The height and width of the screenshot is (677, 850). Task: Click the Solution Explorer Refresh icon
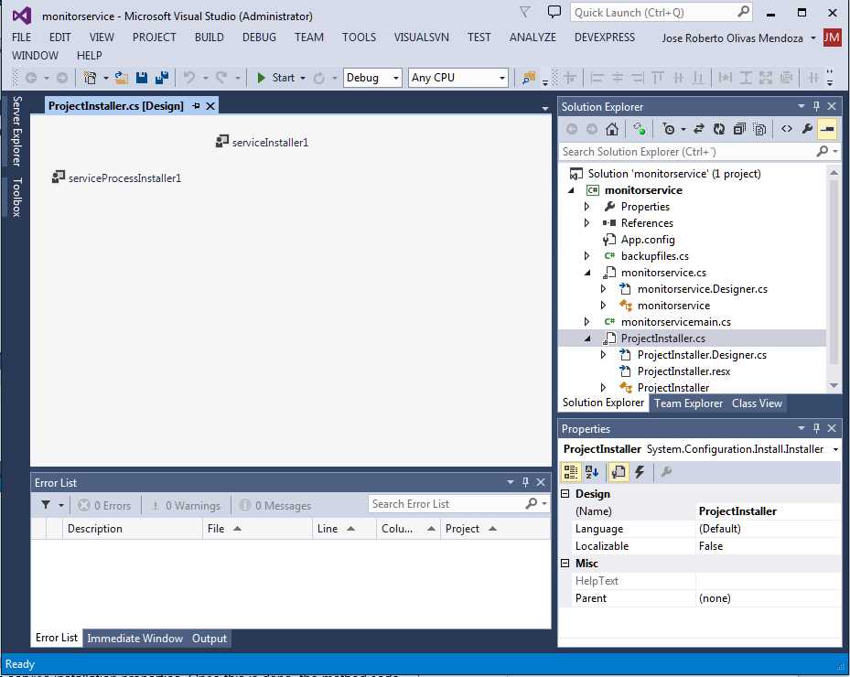(x=719, y=129)
